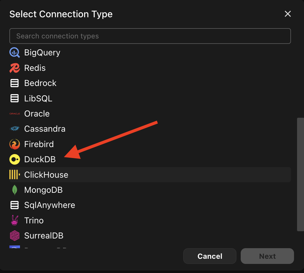Click the LibSQL database icon

(15, 98)
